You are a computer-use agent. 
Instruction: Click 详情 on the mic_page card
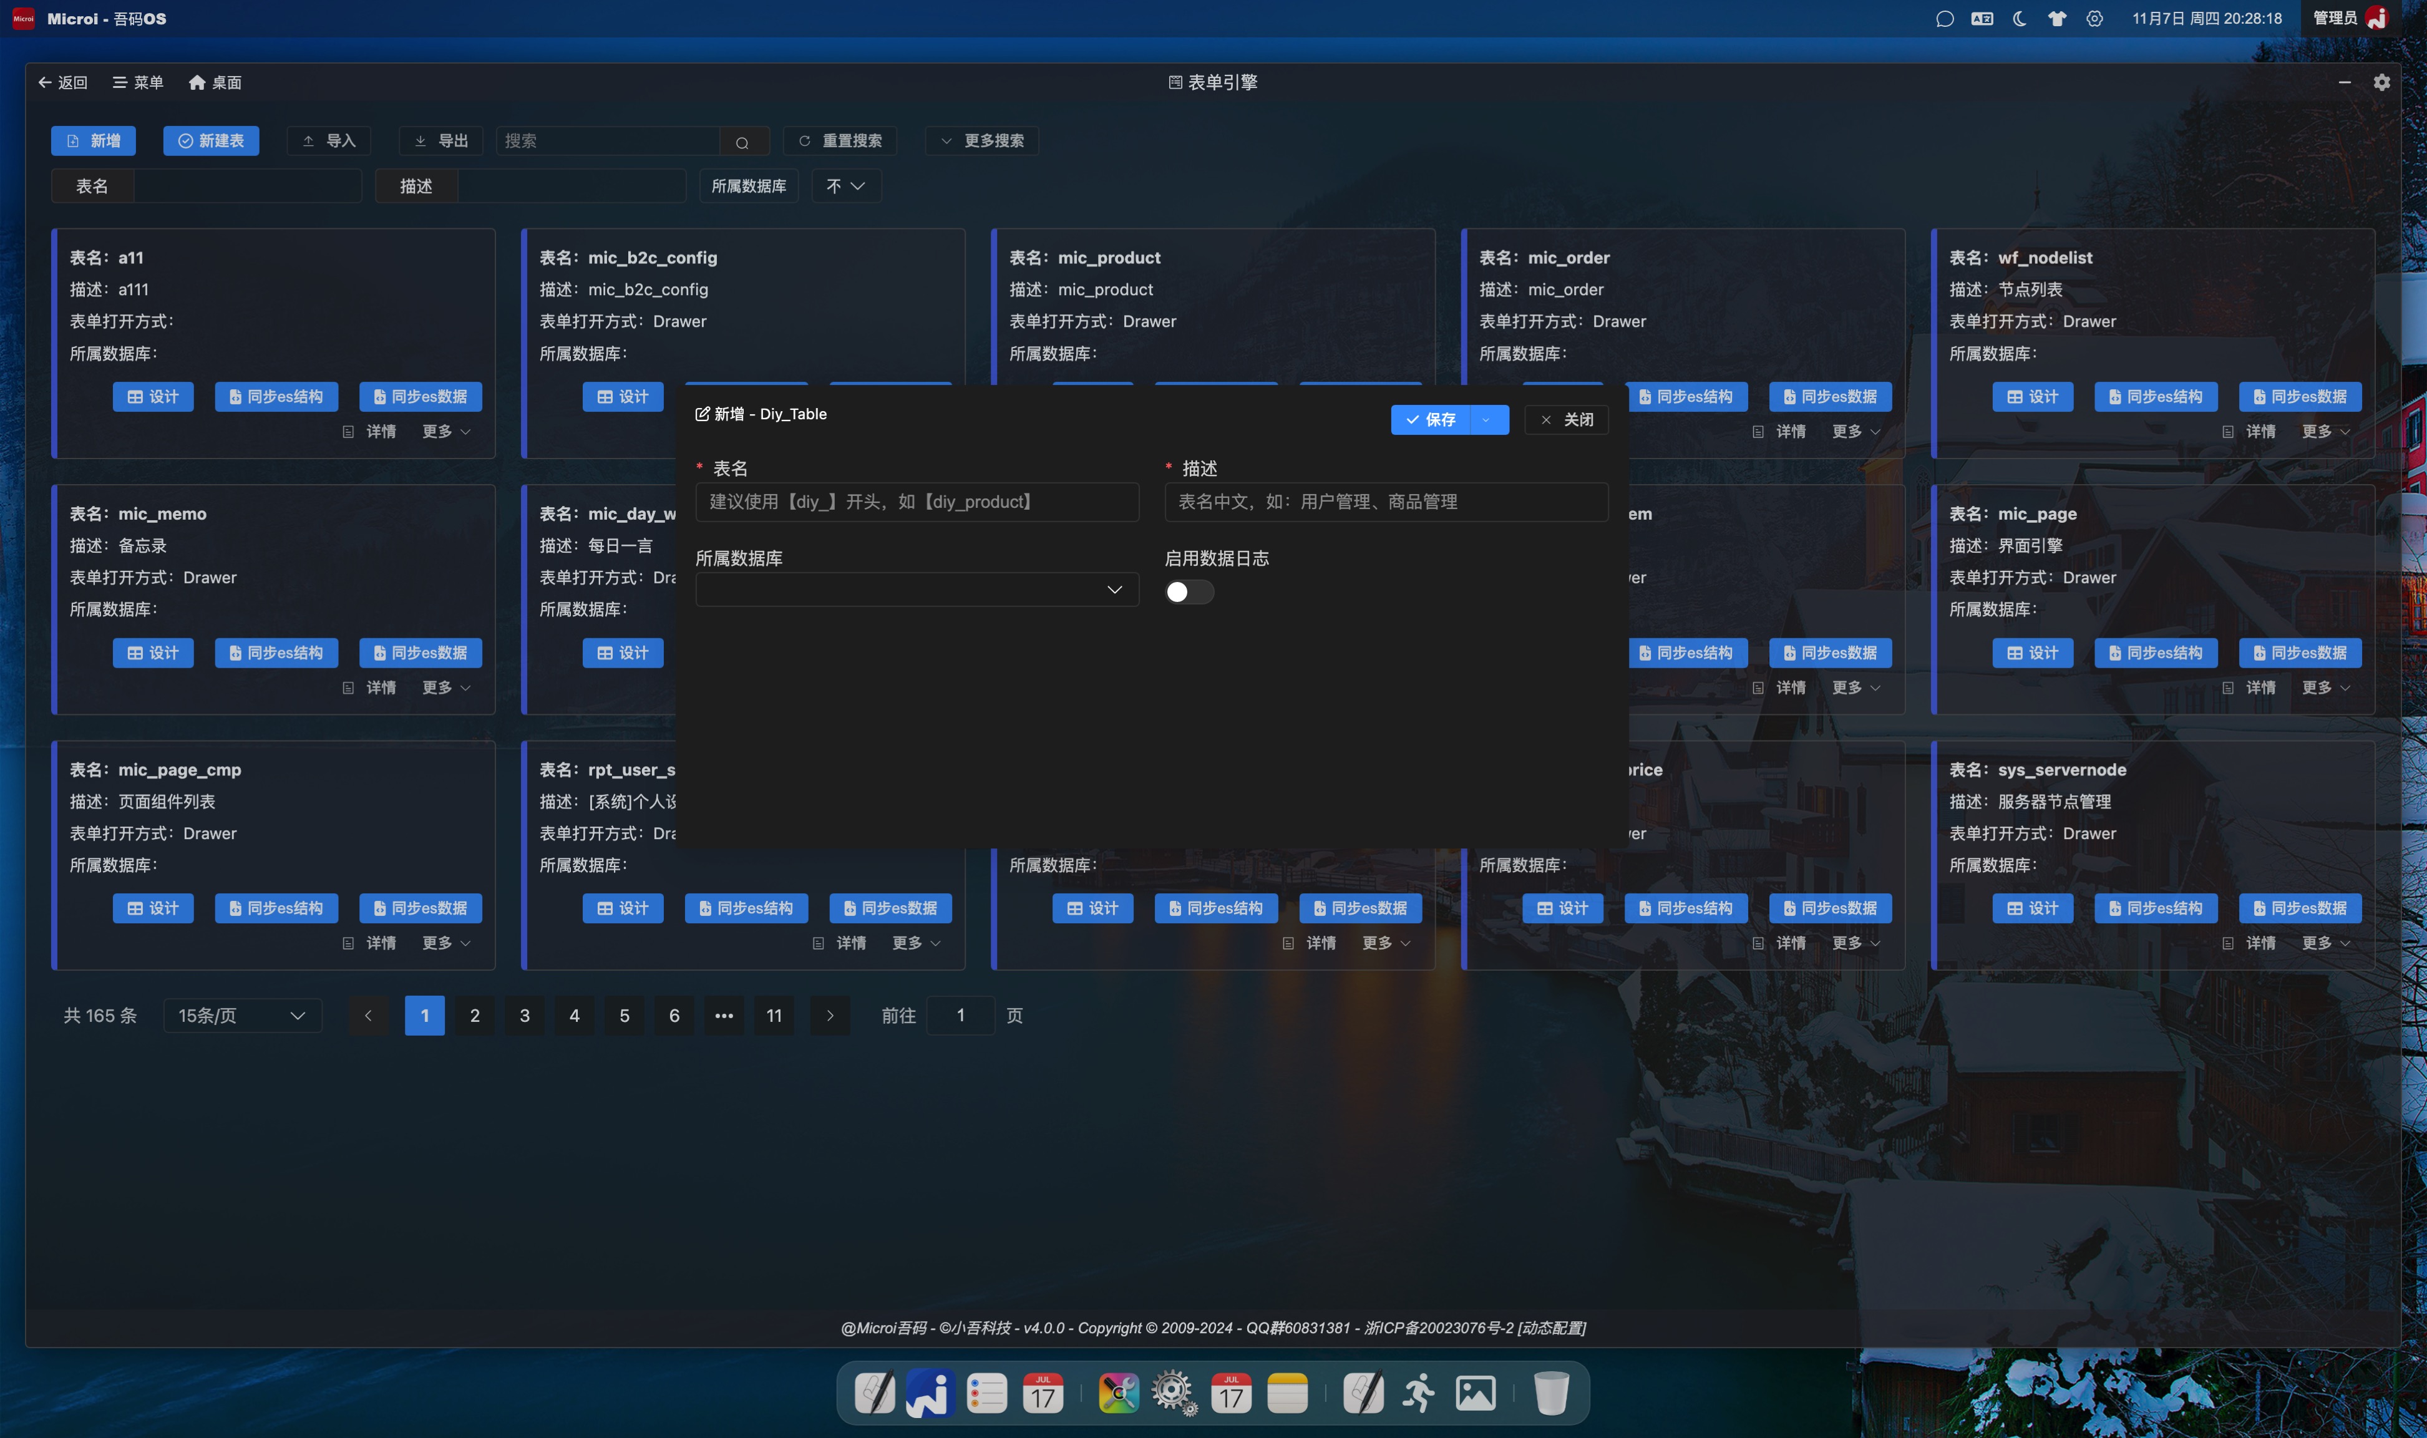point(2250,688)
